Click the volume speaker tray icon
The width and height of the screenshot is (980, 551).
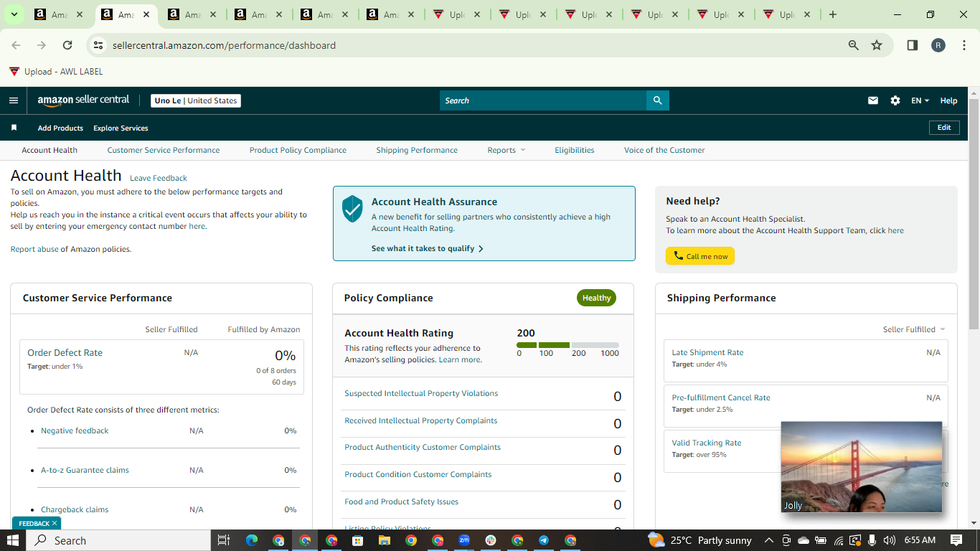click(x=890, y=540)
